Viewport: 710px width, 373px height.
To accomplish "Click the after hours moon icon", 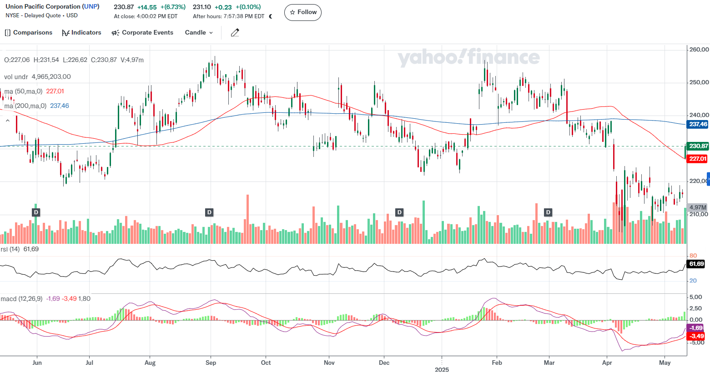I will (x=271, y=16).
